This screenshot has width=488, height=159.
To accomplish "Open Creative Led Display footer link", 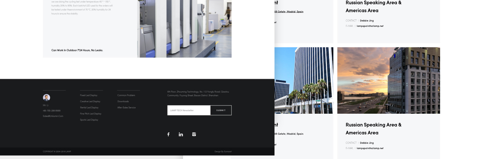I will point(90,102).
